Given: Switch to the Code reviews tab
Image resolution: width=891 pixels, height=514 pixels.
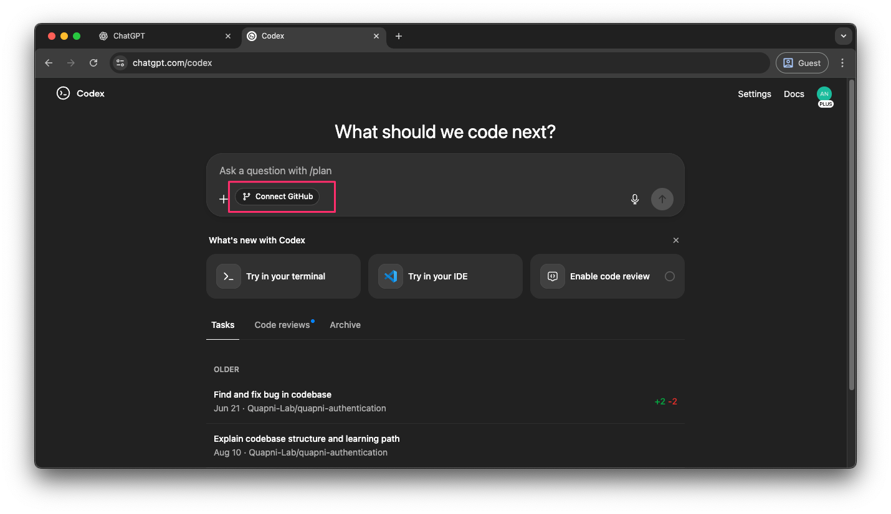Looking at the screenshot, I should pos(282,325).
